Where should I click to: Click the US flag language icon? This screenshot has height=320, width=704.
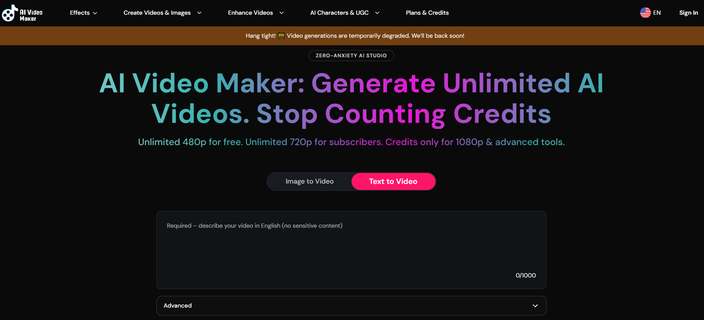[645, 13]
